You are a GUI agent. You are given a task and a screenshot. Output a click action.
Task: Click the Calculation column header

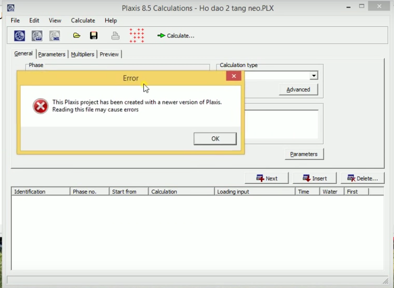coord(181,192)
